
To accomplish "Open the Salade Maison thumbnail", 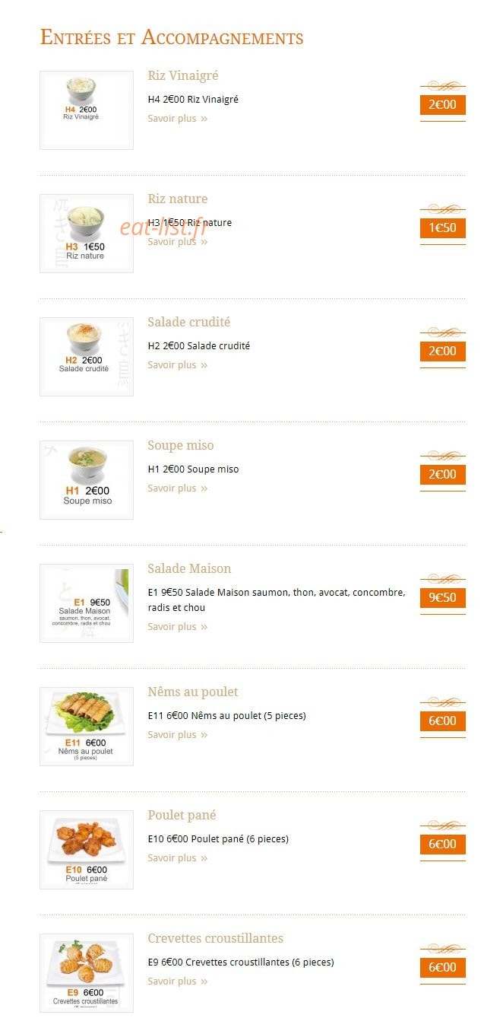I will coord(87,603).
